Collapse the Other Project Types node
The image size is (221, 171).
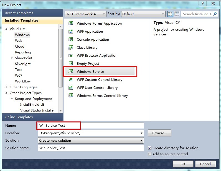[6, 93]
